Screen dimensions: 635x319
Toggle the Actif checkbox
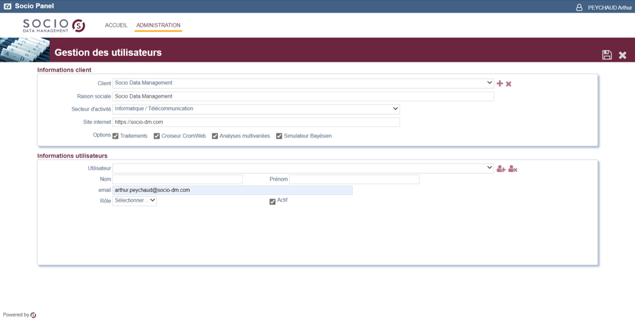pyautogui.click(x=273, y=202)
